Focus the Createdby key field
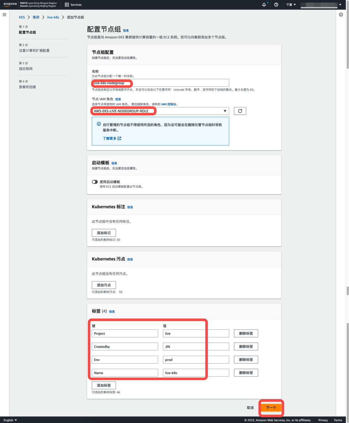Screen dimensions: 349x423 pos(125,346)
